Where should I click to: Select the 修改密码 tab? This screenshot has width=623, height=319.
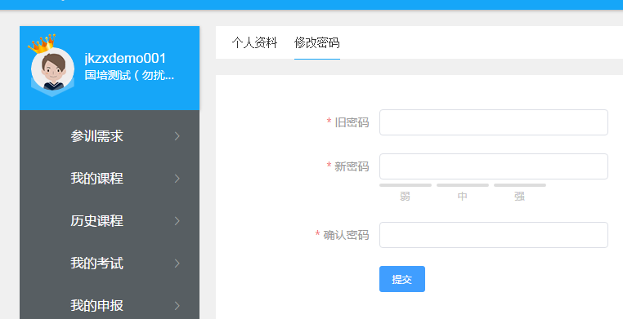click(x=317, y=42)
